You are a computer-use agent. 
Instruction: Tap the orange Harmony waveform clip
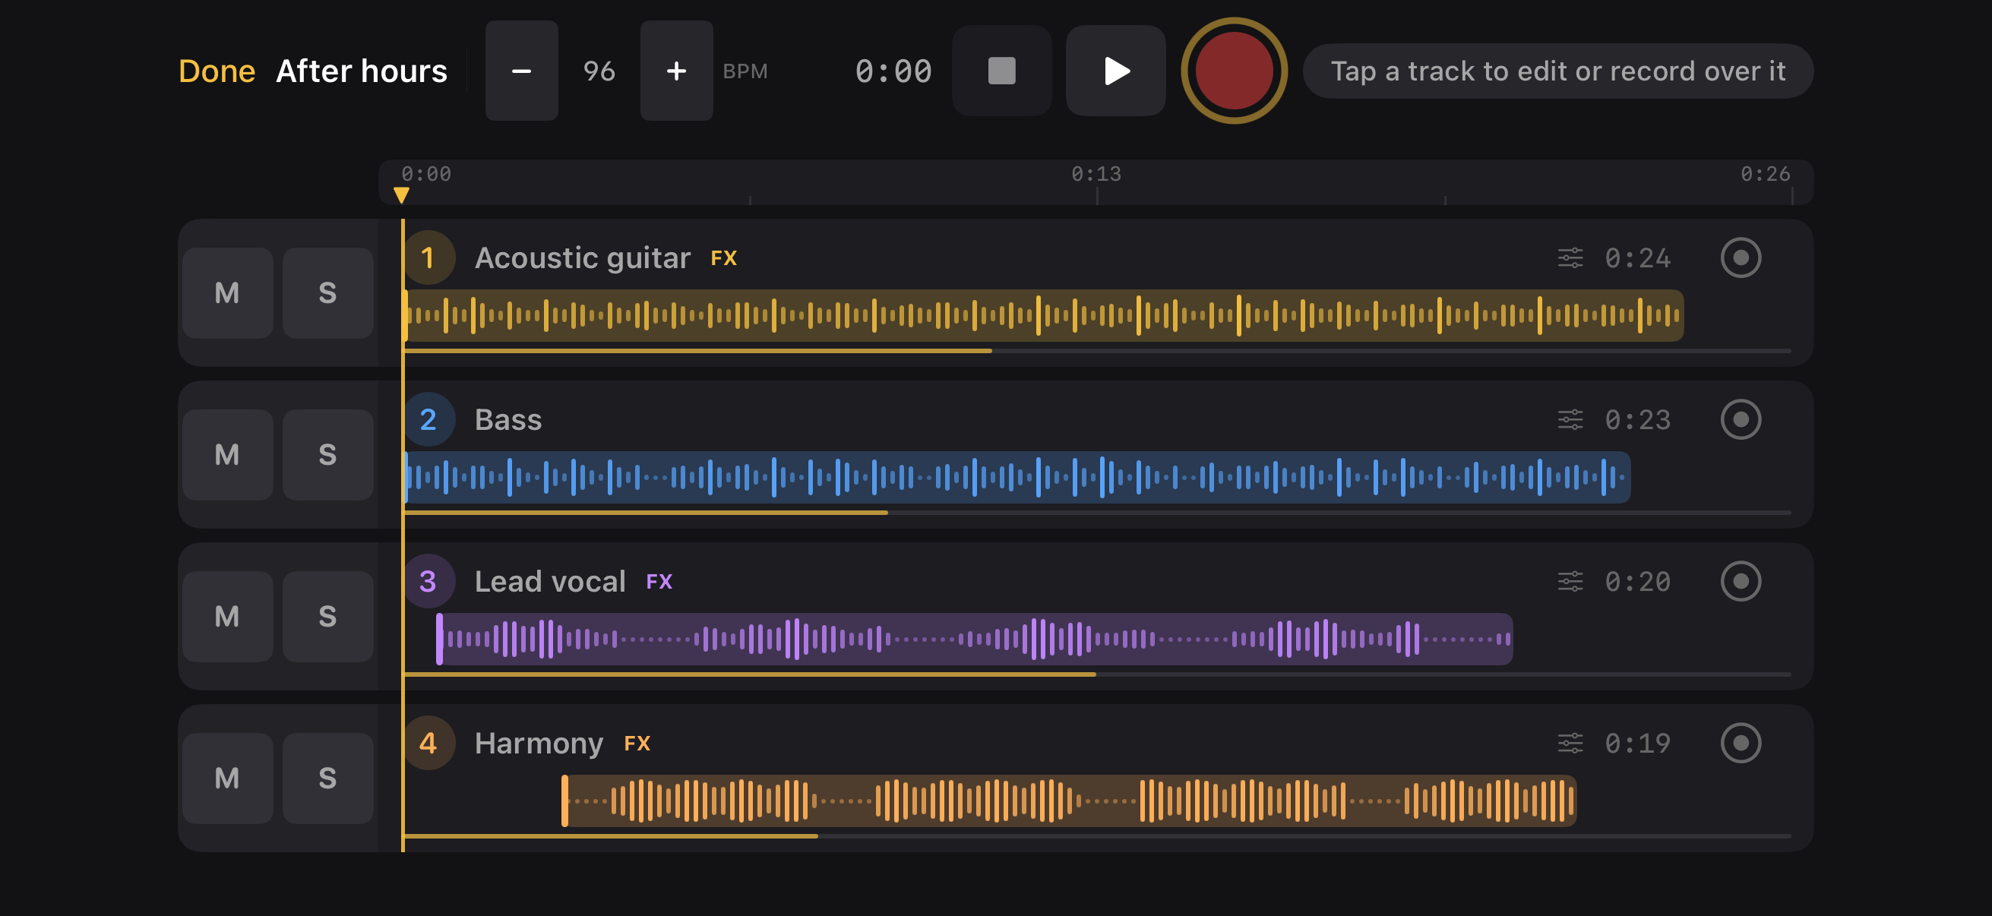click(x=1069, y=801)
